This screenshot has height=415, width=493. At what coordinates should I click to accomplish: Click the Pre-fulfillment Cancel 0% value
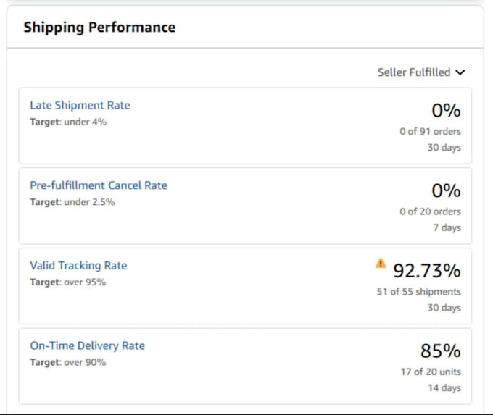pos(446,190)
